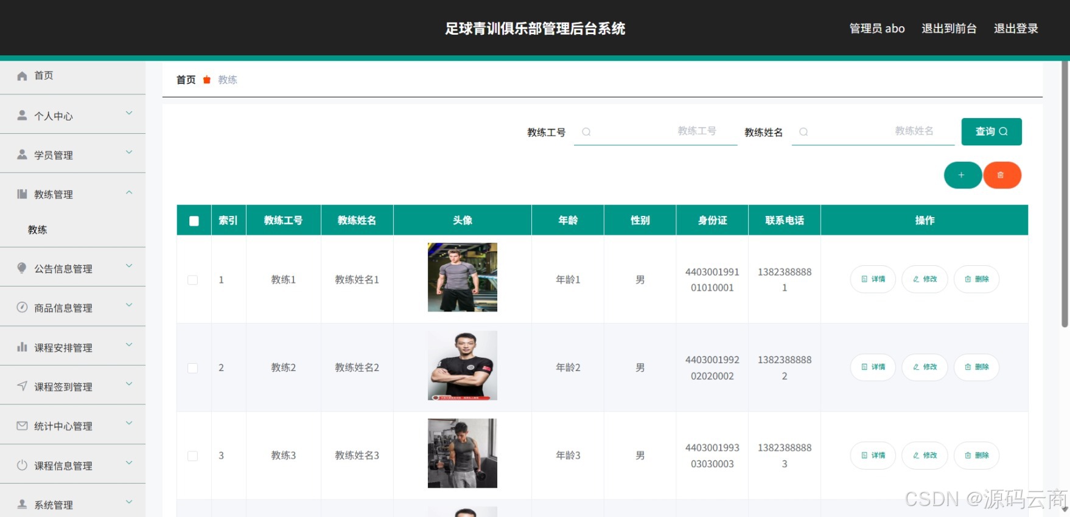Viewport: 1070px width, 517px height.
Task: Expand the 个人中心 sidebar menu chevron
Action: point(129,113)
